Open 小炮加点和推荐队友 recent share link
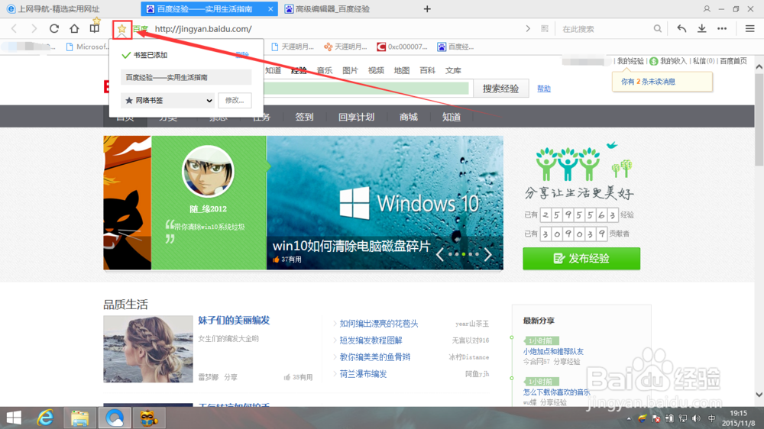 click(x=553, y=352)
